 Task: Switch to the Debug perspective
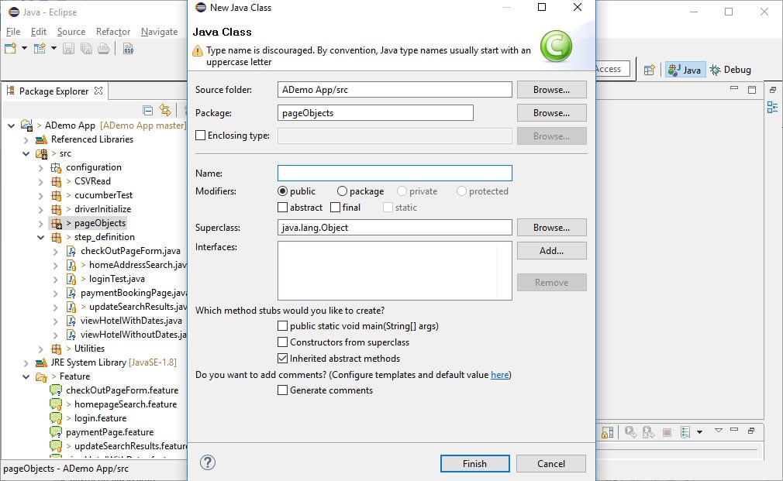730,70
